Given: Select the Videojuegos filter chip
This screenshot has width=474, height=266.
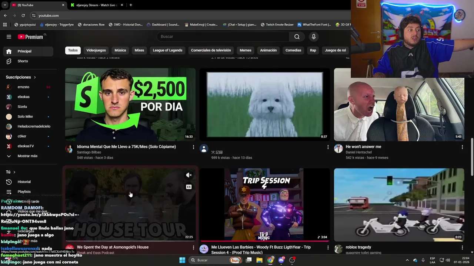Looking at the screenshot, I should [96, 50].
